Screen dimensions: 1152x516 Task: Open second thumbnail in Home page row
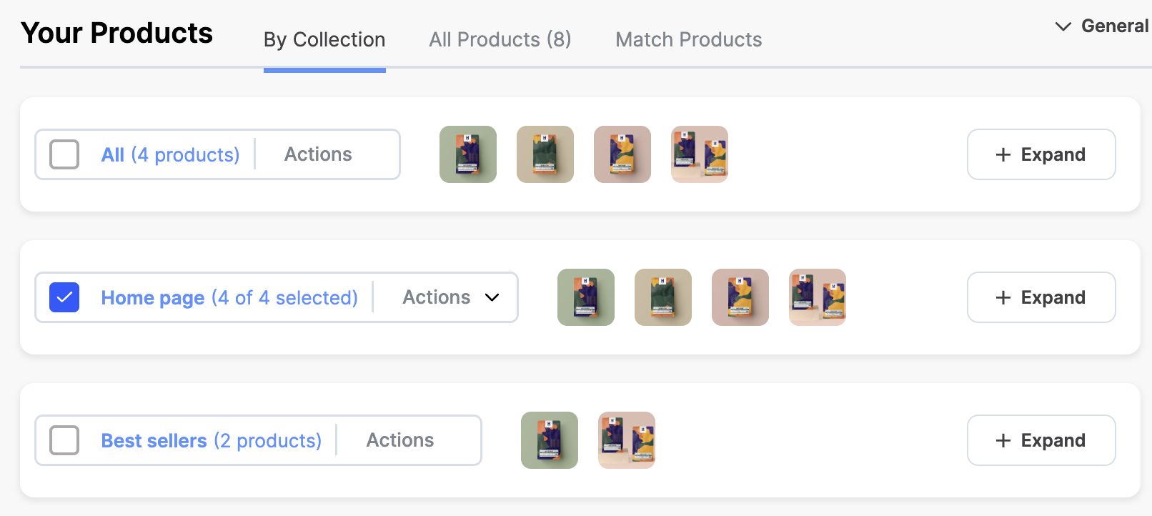pyautogui.click(x=663, y=297)
